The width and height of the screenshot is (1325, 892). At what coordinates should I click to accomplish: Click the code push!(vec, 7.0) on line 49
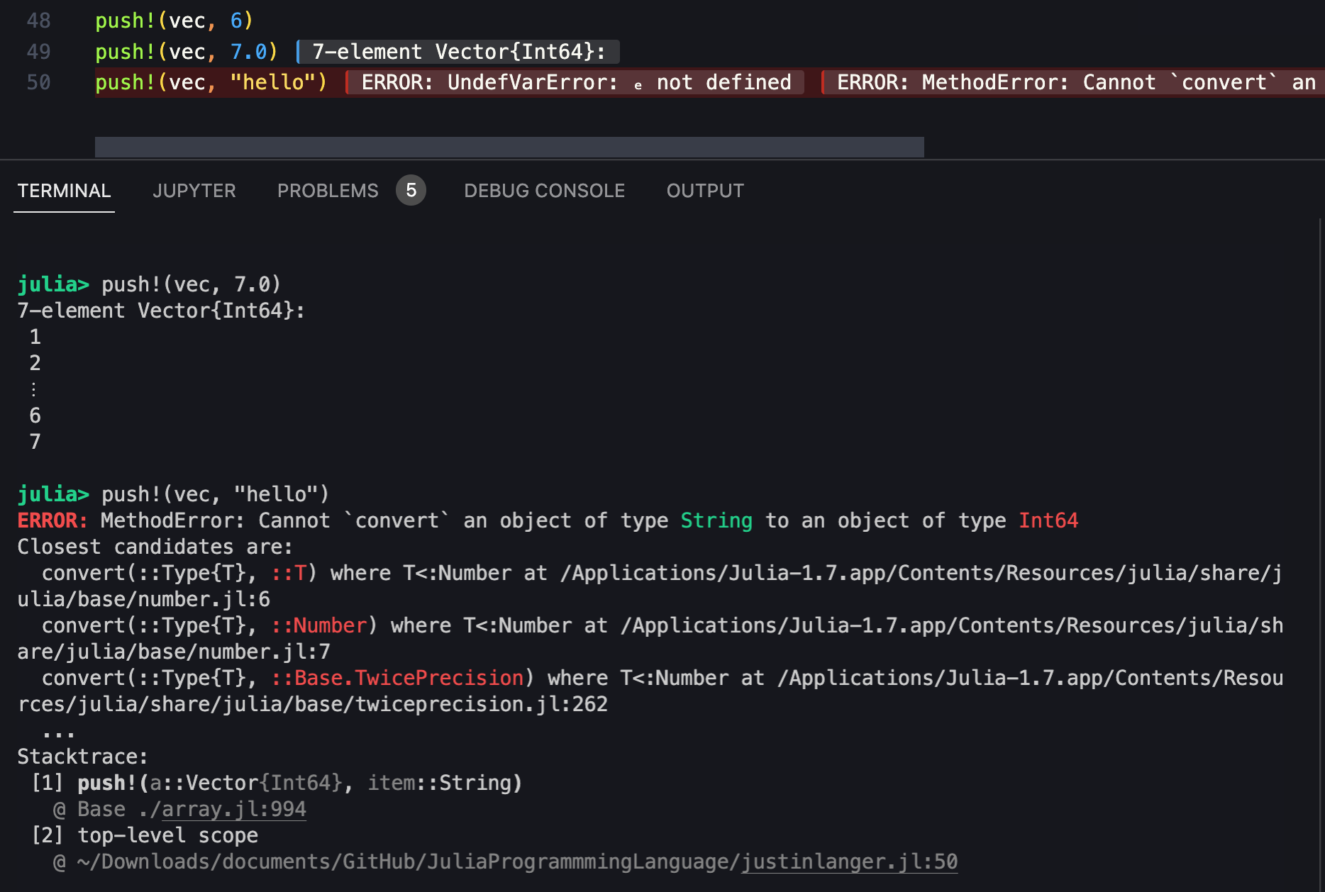187,52
